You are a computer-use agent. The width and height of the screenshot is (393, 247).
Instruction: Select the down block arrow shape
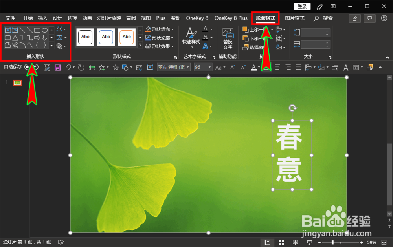coord(45,38)
